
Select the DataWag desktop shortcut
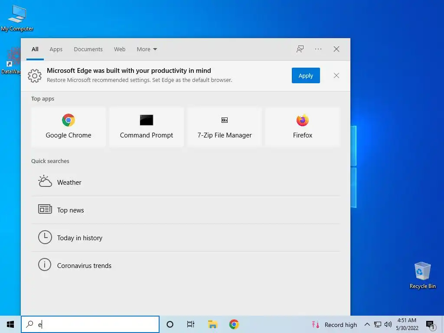tap(11, 61)
